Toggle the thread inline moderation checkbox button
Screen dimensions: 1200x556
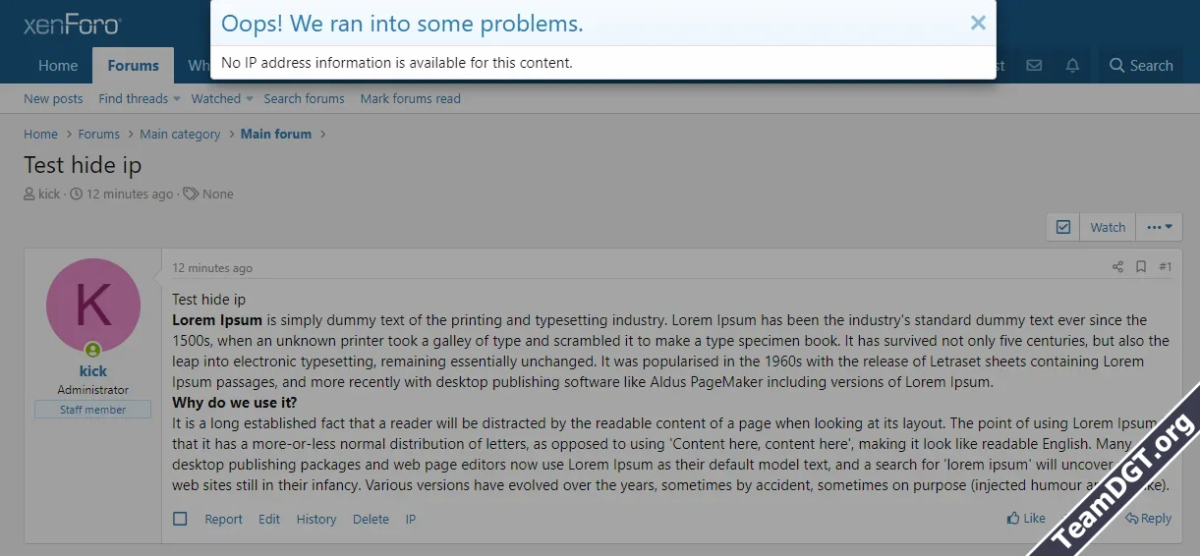(1063, 227)
